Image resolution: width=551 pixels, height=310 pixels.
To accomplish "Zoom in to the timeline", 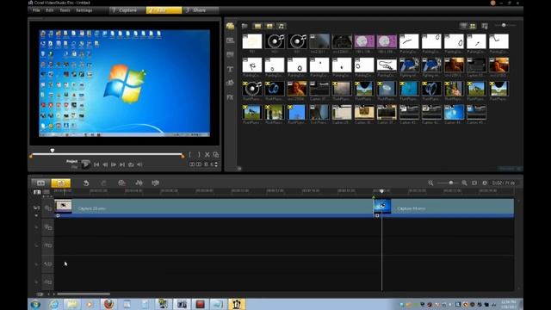I will [x=464, y=183].
